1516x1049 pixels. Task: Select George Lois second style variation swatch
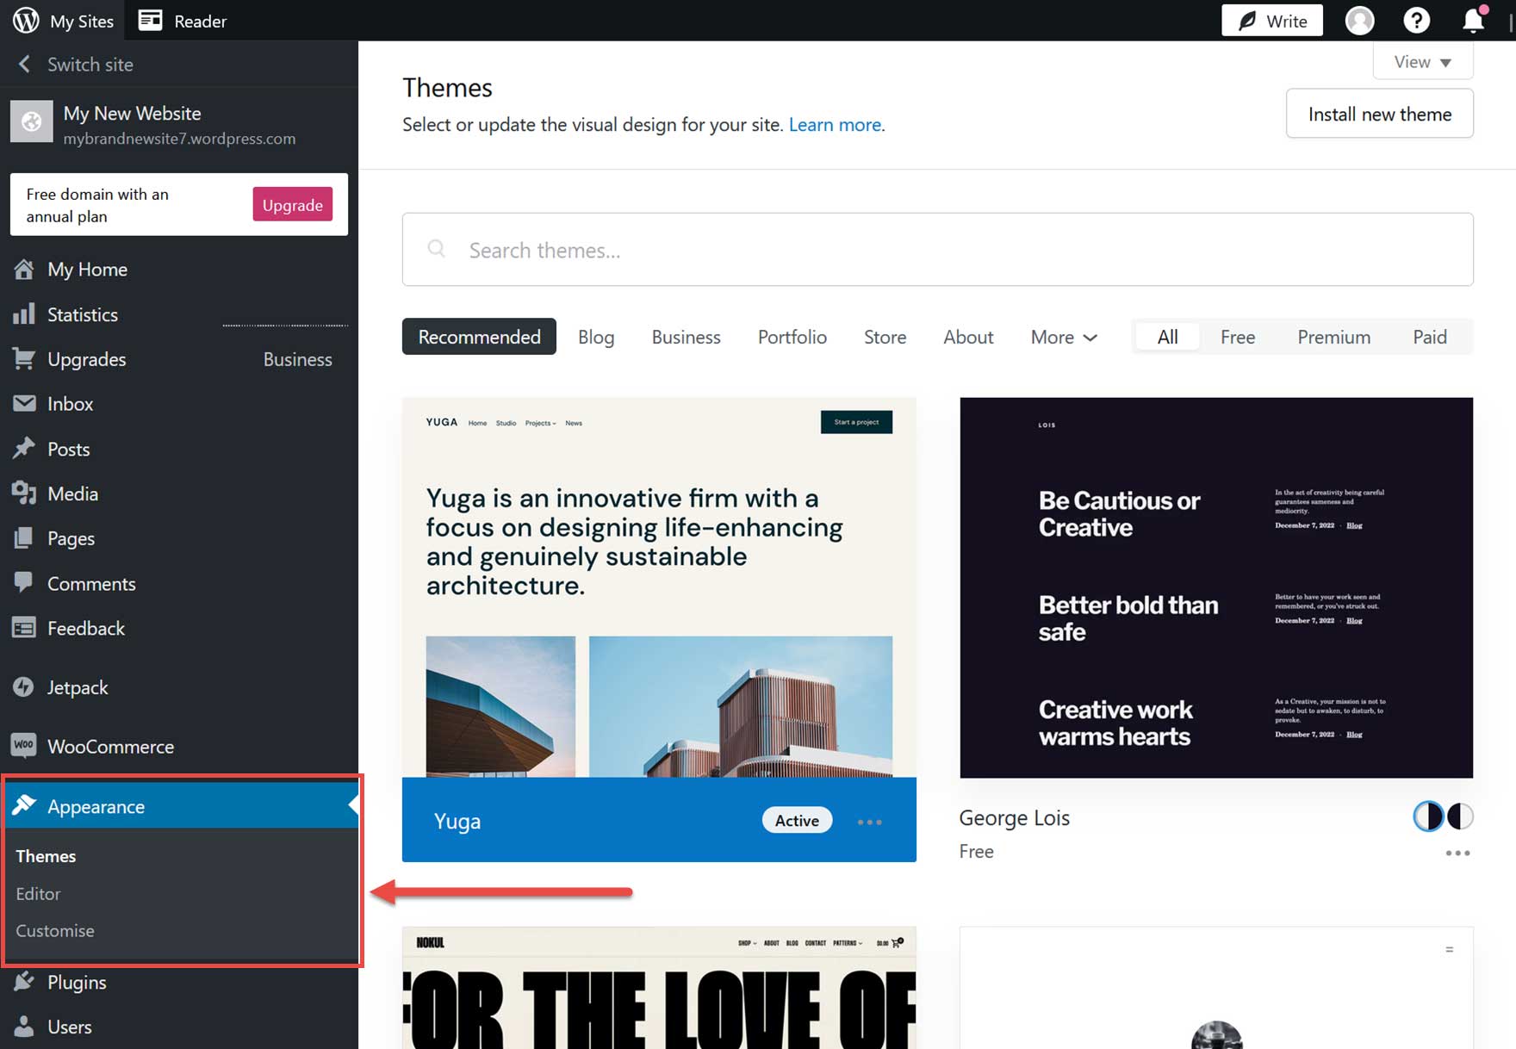click(1459, 816)
